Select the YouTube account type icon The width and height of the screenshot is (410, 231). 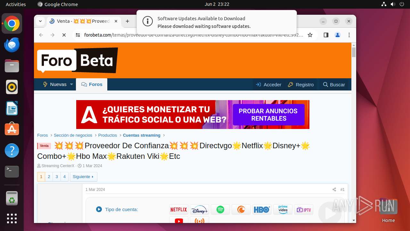click(x=179, y=220)
